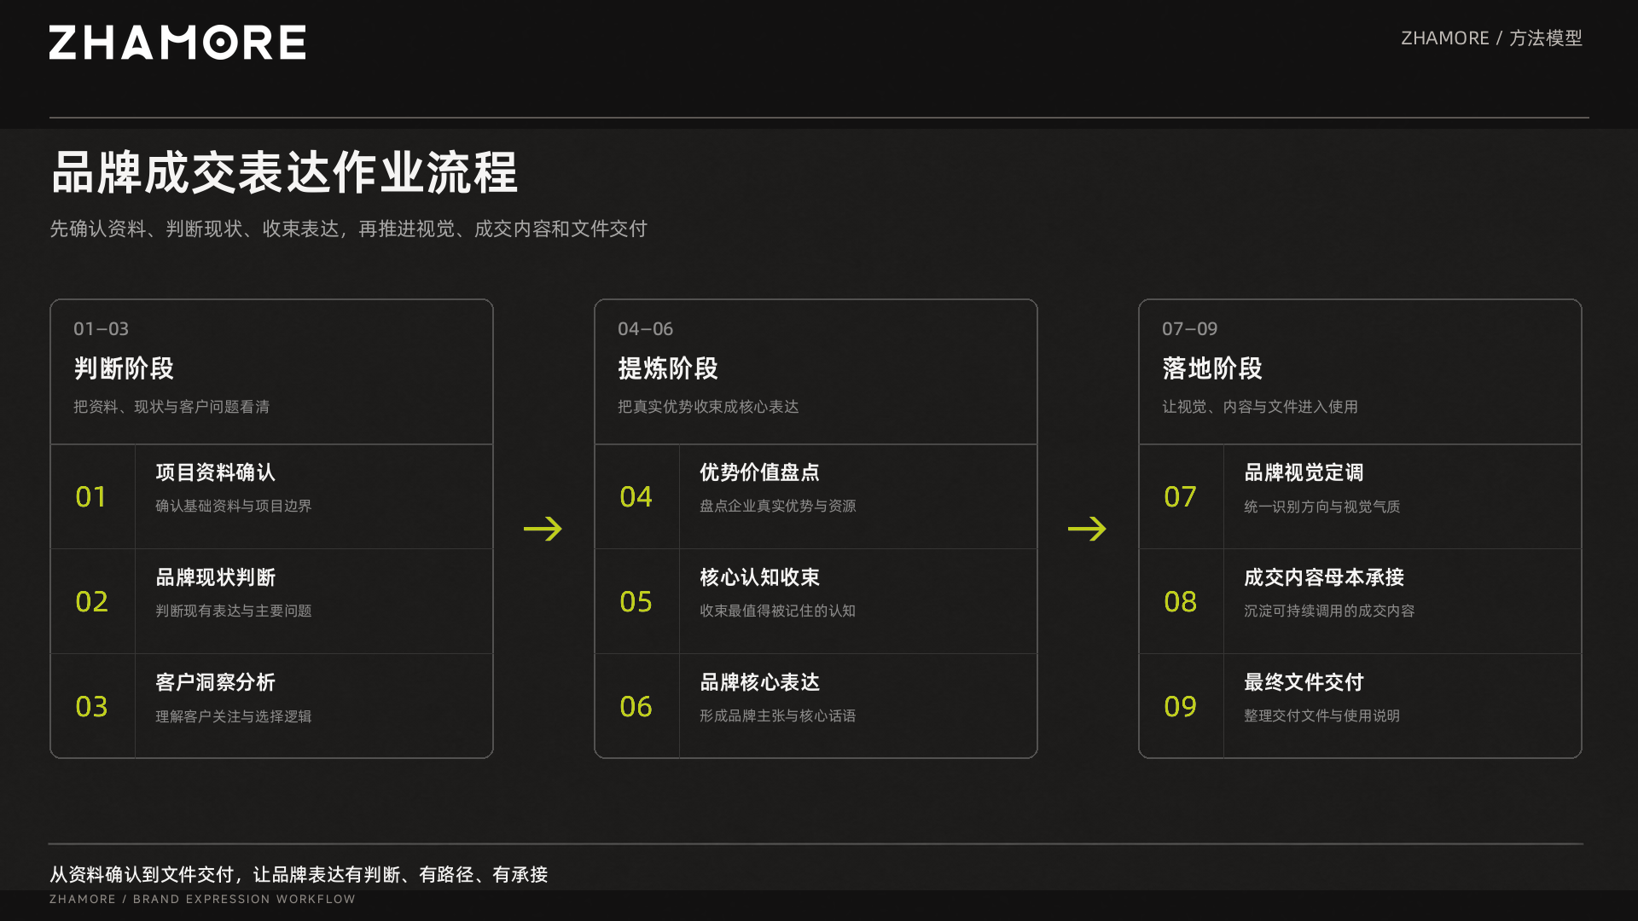Select the title 品牌成交表达作业流程
1638x921 pixels.
284,172
